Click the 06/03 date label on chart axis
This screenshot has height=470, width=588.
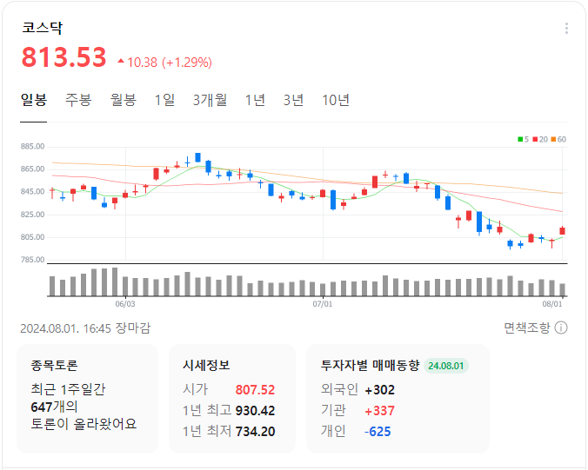click(125, 304)
